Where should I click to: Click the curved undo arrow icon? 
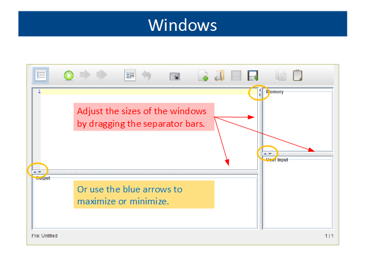point(147,75)
